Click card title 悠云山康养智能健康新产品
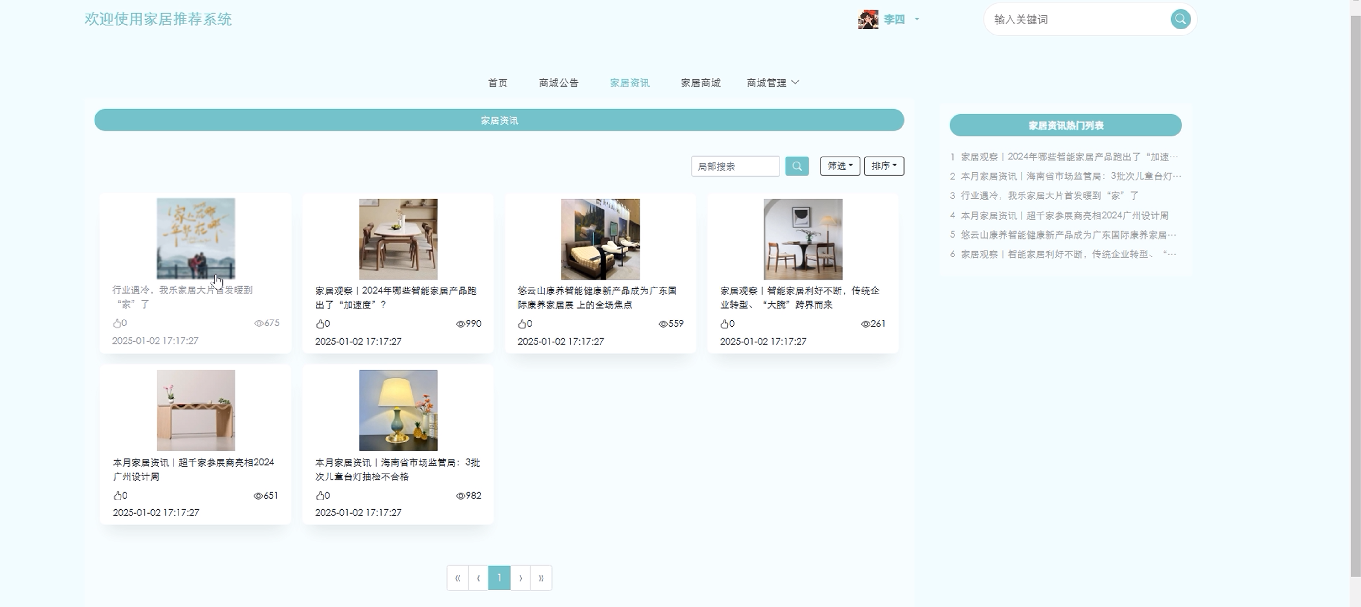 (597, 297)
